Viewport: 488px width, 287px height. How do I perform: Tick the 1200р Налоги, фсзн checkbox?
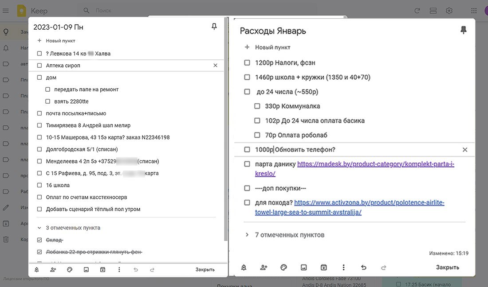tap(247, 63)
